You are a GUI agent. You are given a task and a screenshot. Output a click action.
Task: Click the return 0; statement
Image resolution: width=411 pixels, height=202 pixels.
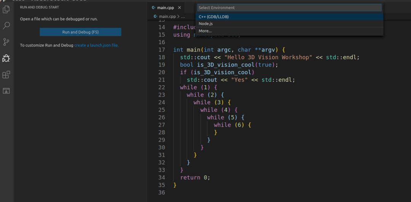click(x=195, y=178)
